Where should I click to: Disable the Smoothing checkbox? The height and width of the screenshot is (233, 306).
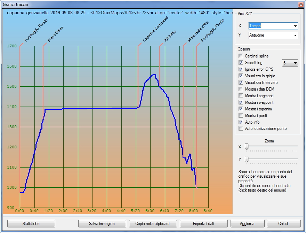point(241,63)
